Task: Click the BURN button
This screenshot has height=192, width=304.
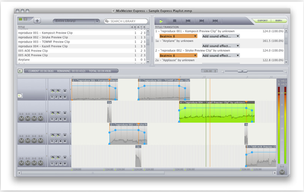Action: (279, 20)
